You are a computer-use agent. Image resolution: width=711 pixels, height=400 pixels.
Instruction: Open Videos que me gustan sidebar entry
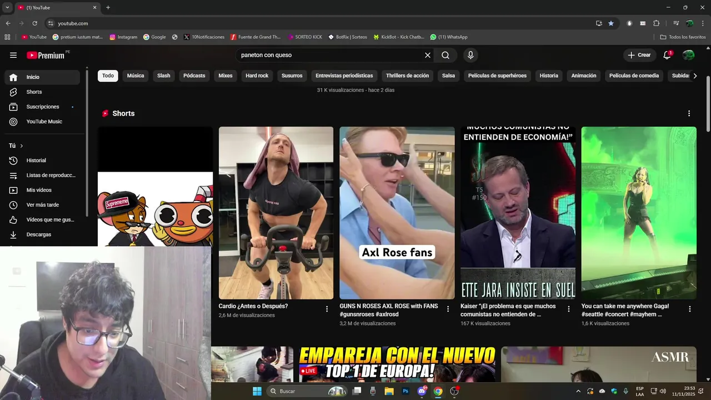(x=42, y=219)
